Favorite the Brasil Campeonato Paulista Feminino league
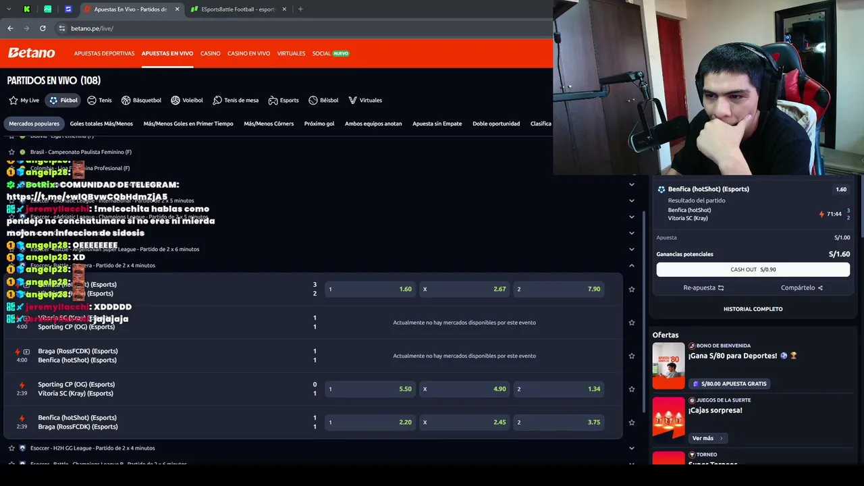The height and width of the screenshot is (486, 864). 11,152
